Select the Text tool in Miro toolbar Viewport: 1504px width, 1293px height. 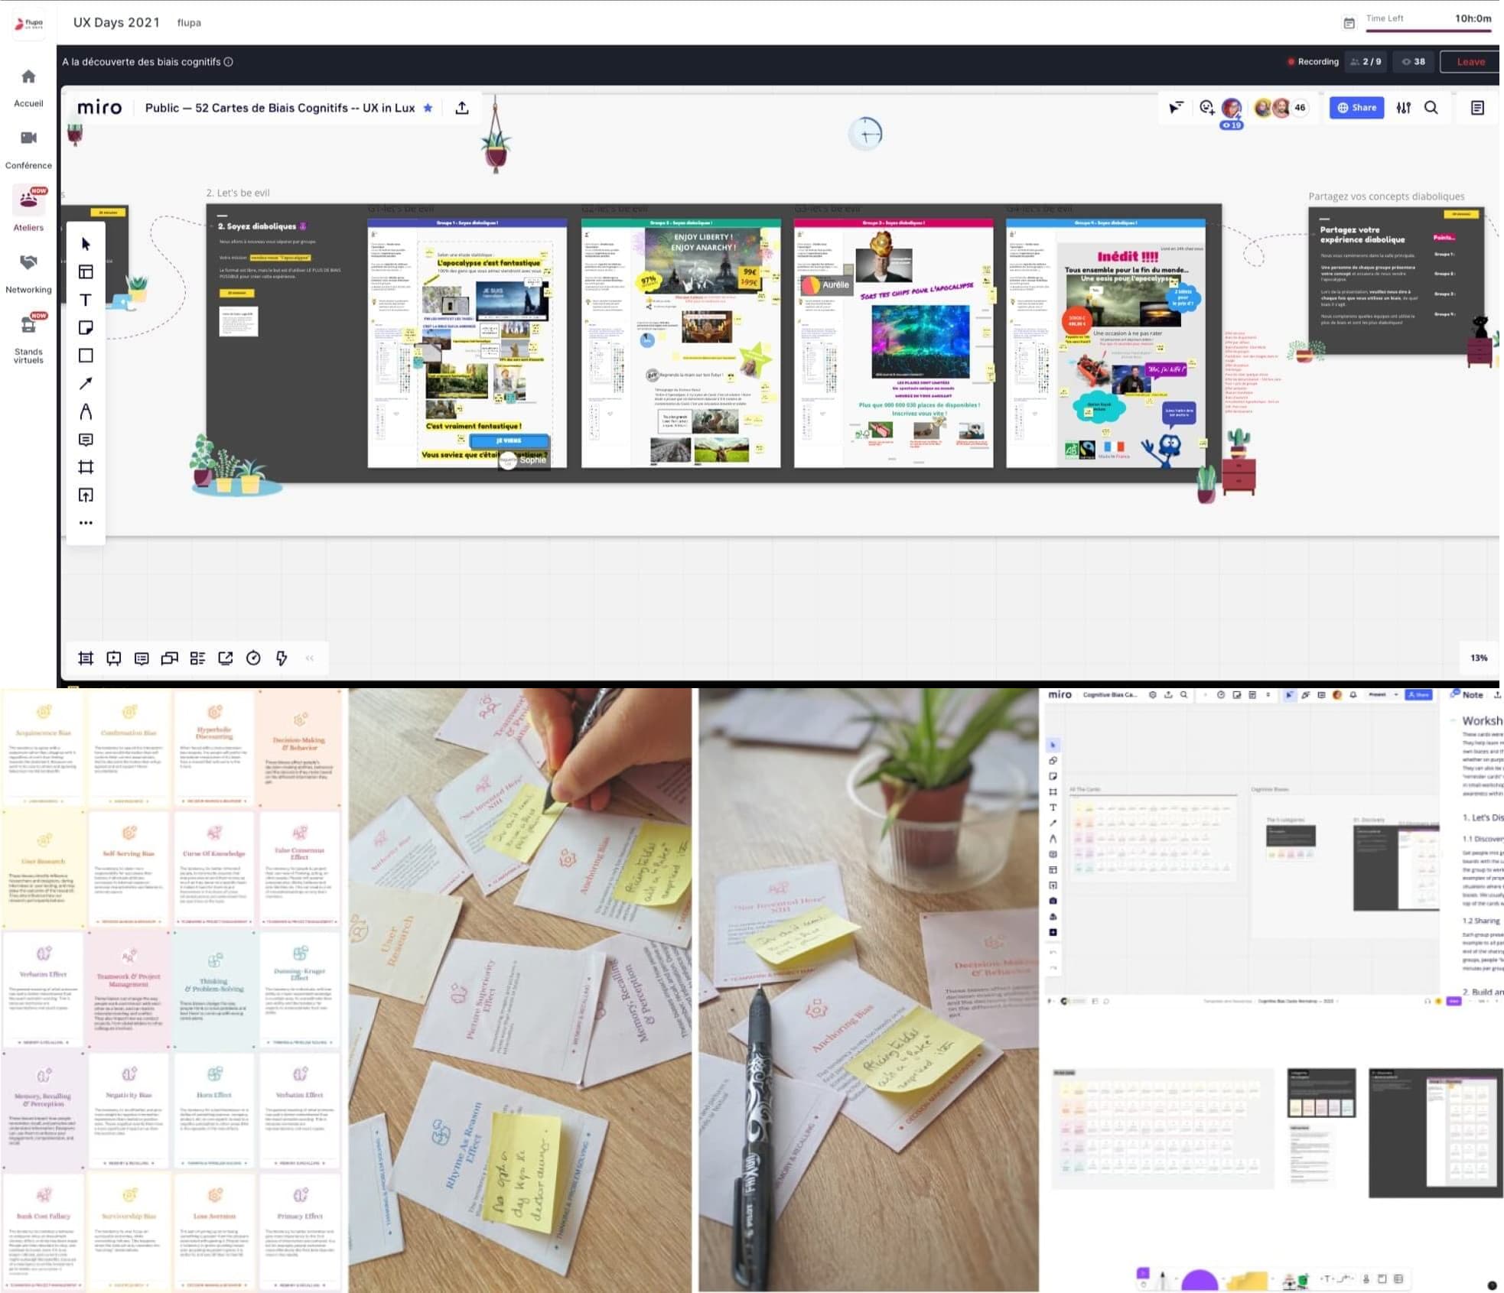click(86, 300)
